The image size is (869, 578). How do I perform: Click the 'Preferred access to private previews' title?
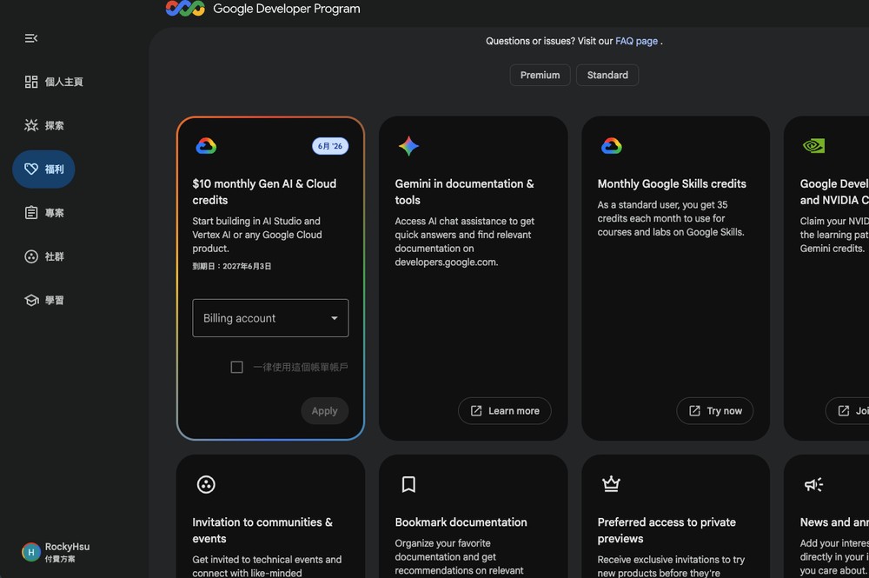click(667, 530)
